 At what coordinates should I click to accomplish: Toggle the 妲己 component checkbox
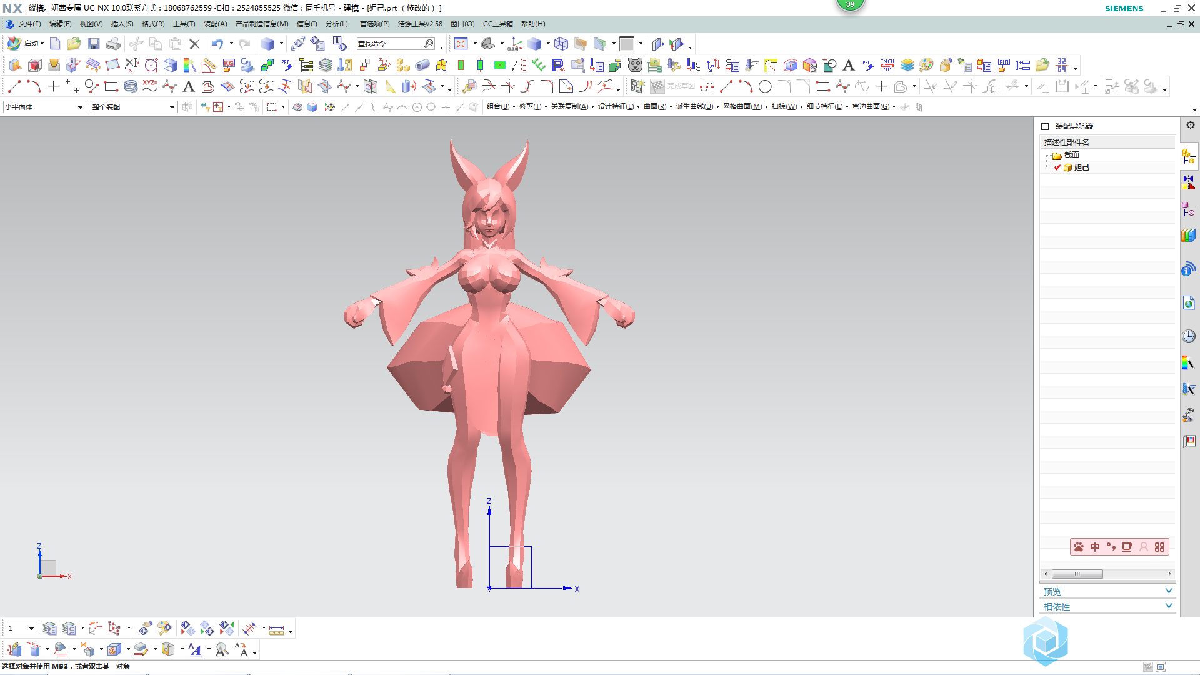(x=1057, y=167)
